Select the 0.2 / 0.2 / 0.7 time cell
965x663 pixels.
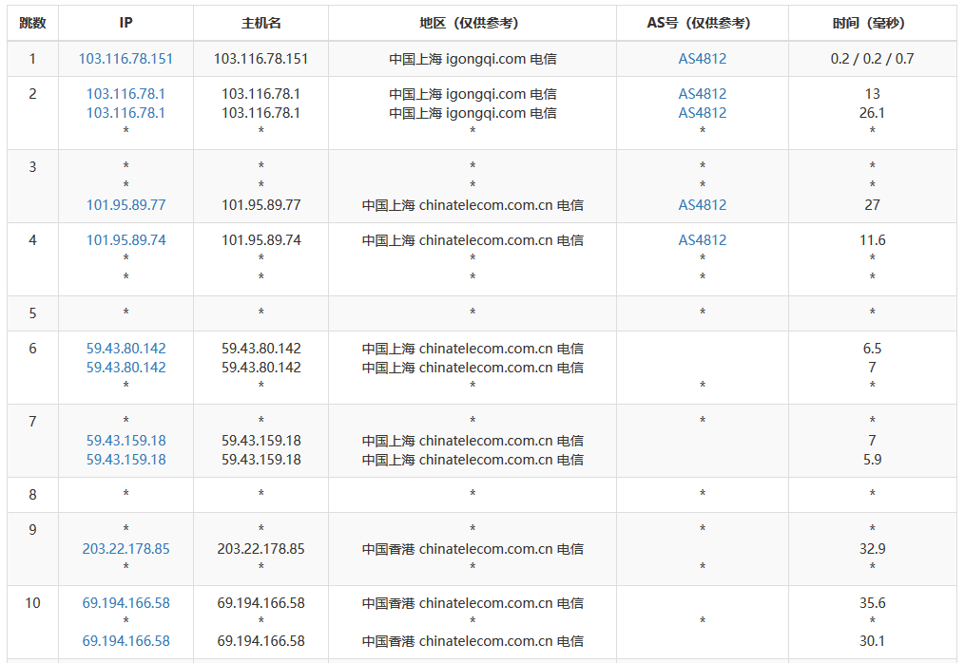click(872, 59)
